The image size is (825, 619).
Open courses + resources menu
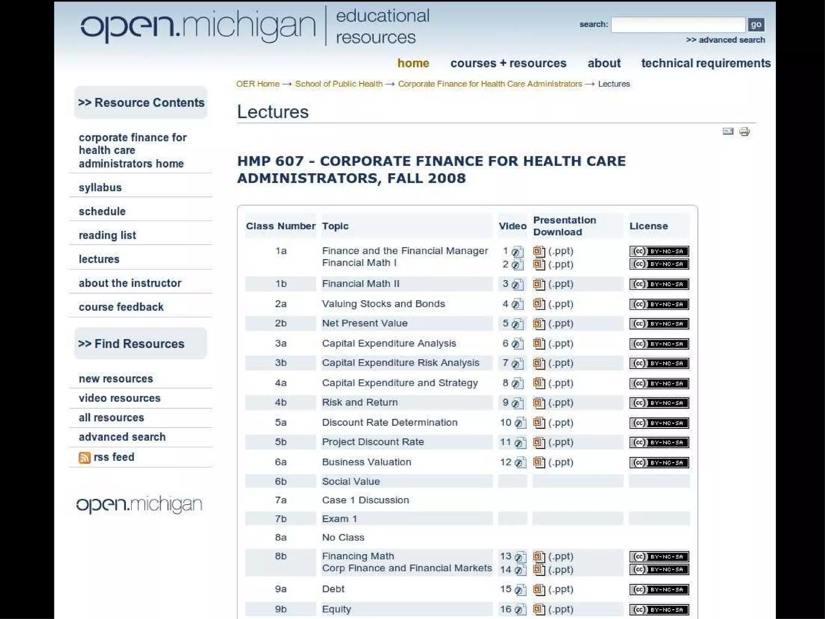point(508,63)
